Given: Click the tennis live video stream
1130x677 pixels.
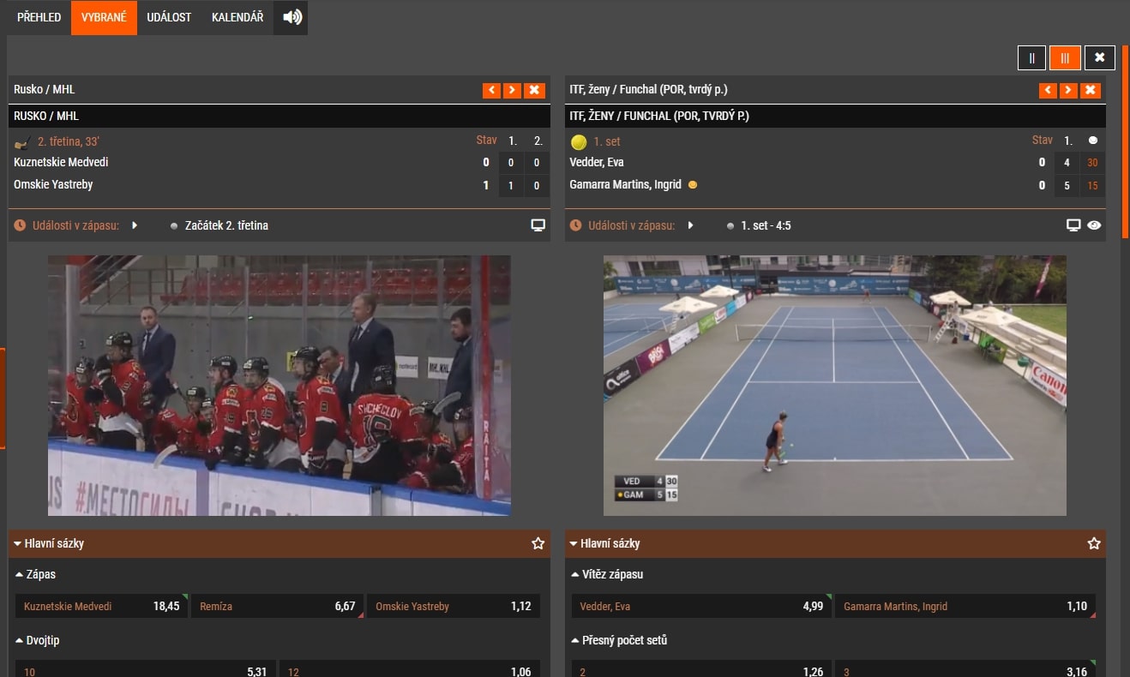Looking at the screenshot, I should [835, 386].
